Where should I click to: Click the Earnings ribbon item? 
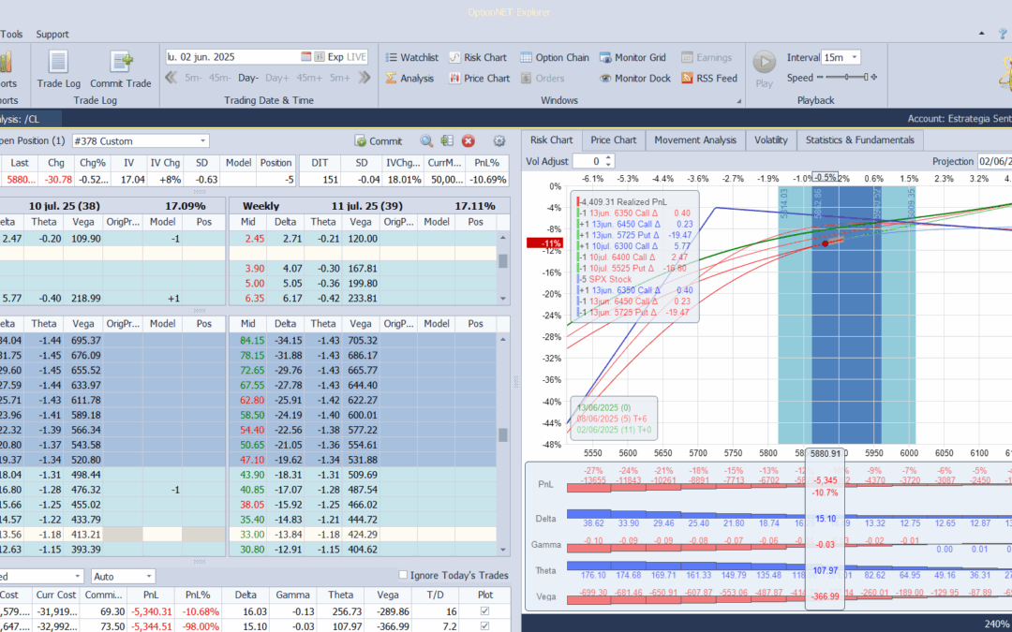(x=707, y=57)
